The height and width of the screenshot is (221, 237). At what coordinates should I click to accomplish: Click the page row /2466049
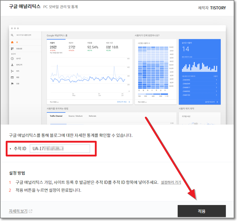[200, 84]
